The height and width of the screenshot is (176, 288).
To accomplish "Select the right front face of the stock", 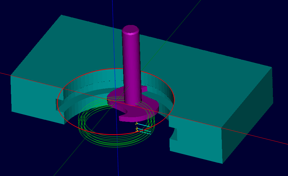I will point(197,141).
